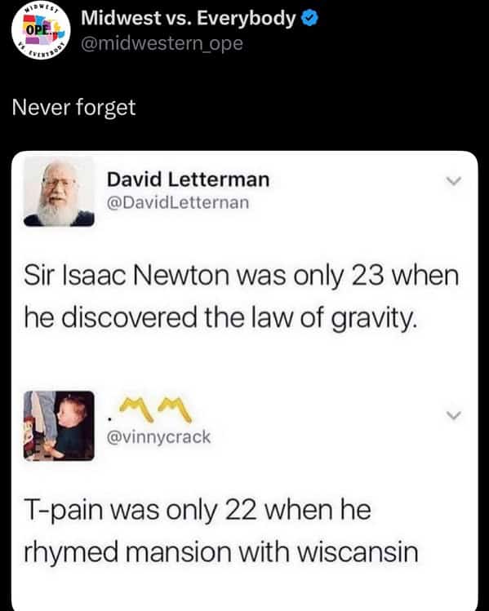Visit the @midwestern_ope handle
This screenshot has width=489, height=611.
coord(162,43)
